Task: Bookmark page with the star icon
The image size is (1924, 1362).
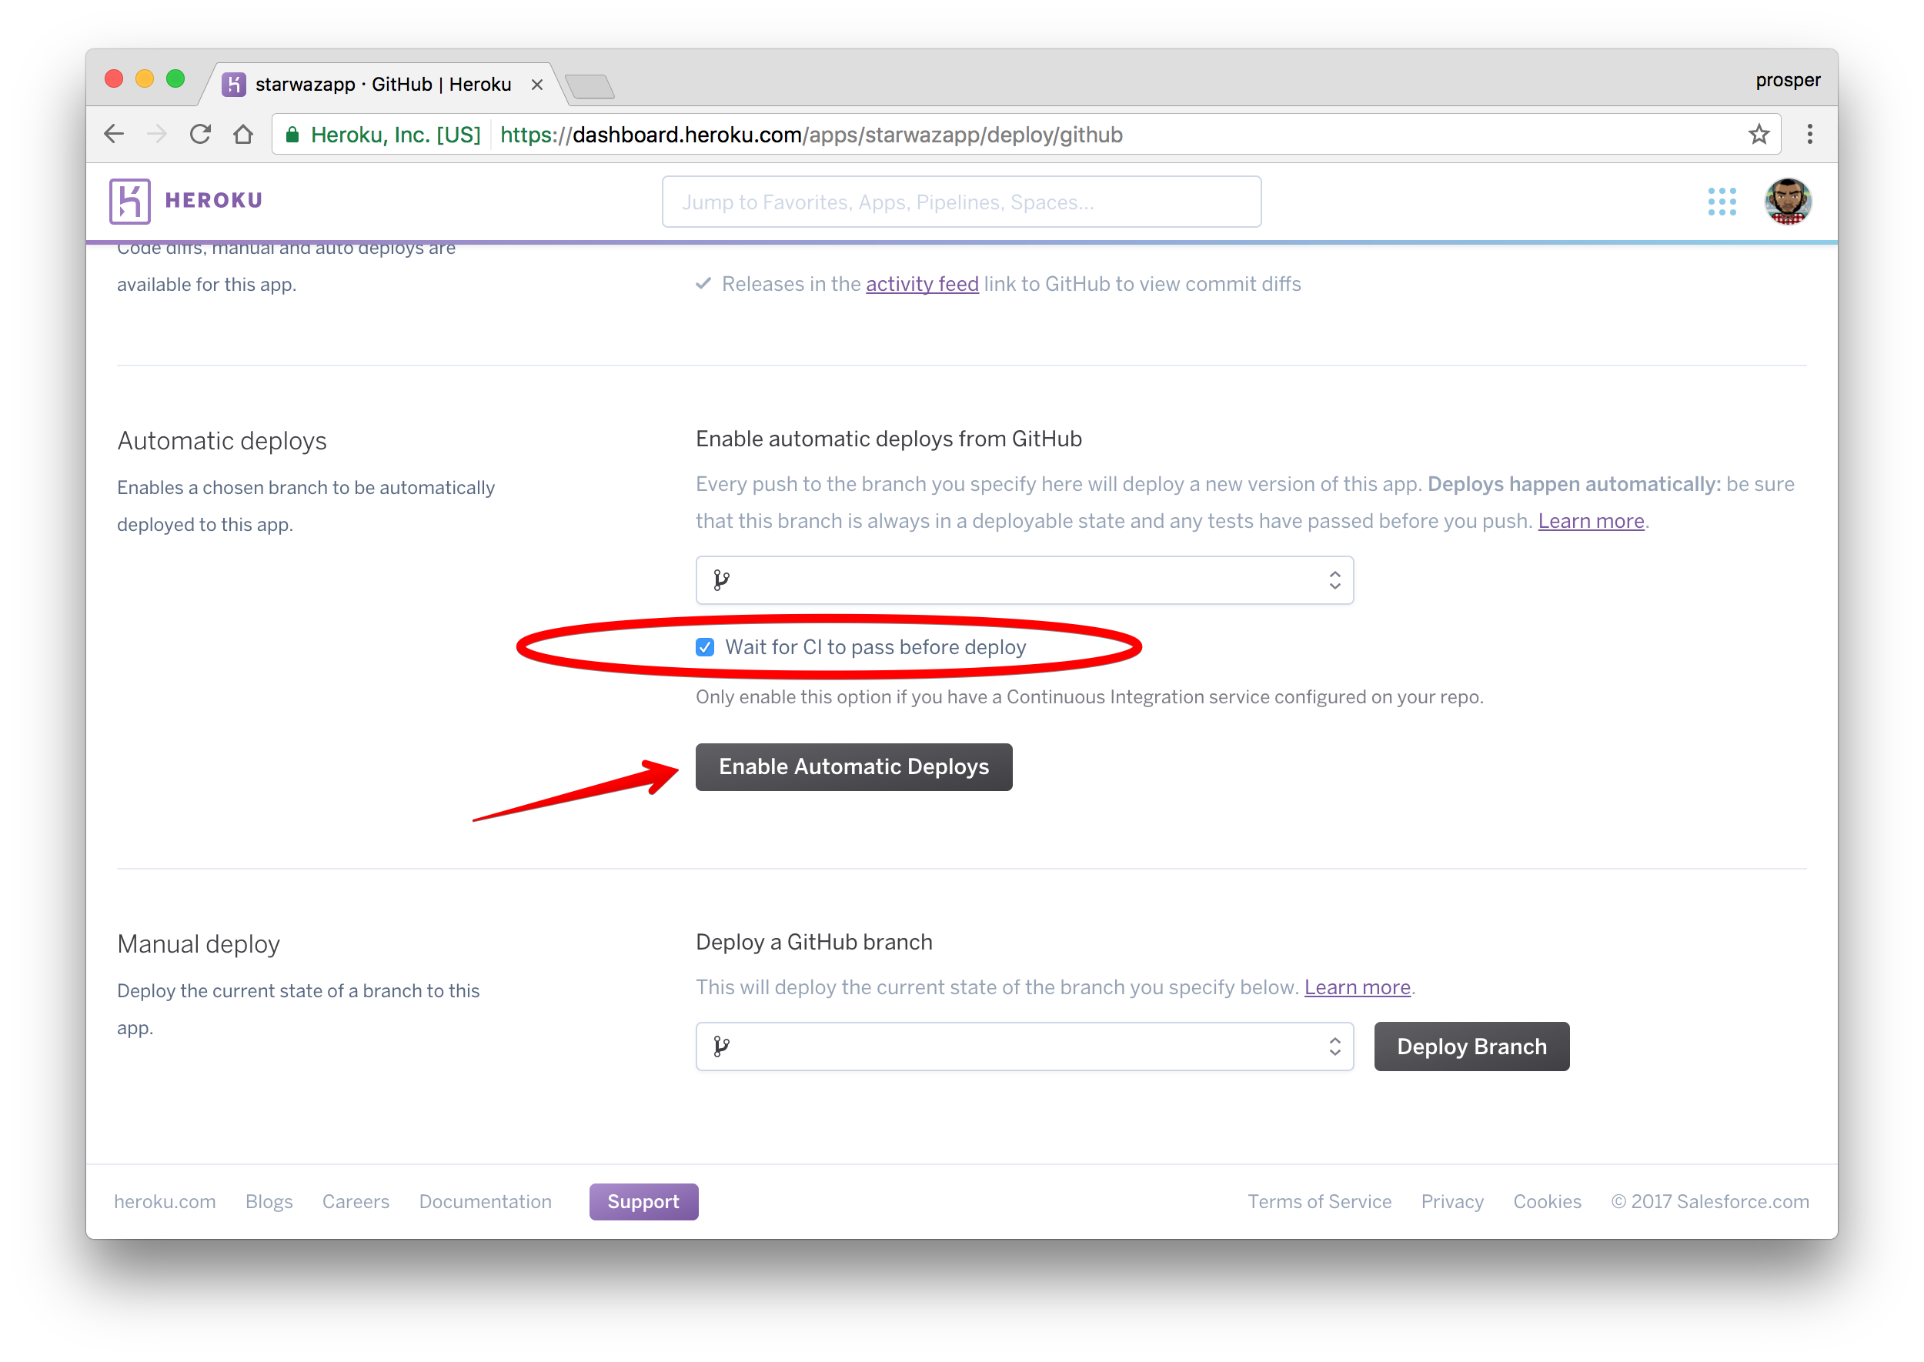Action: tap(1758, 134)
